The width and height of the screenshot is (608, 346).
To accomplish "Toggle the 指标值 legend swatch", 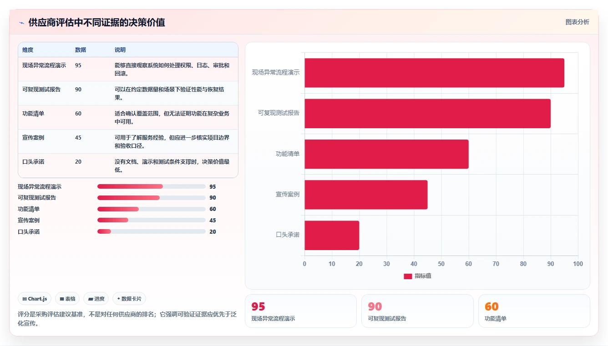I will [408, 276].
